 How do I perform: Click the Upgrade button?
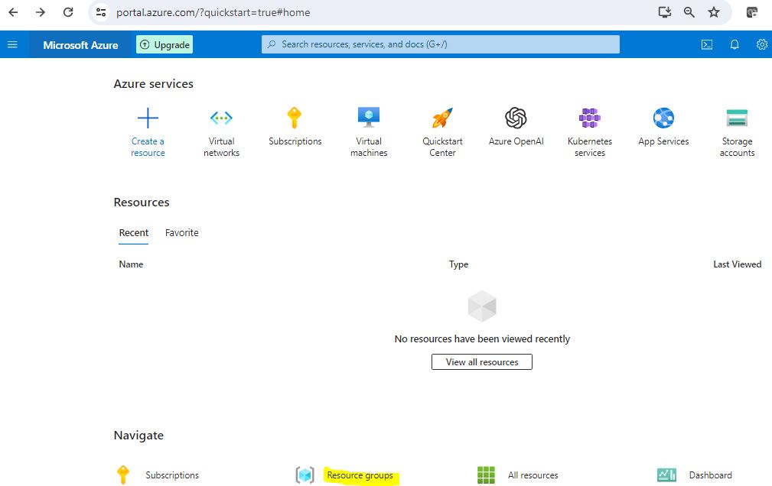[x=164, y=45]
